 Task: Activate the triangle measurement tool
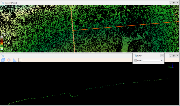pos(15,60)
